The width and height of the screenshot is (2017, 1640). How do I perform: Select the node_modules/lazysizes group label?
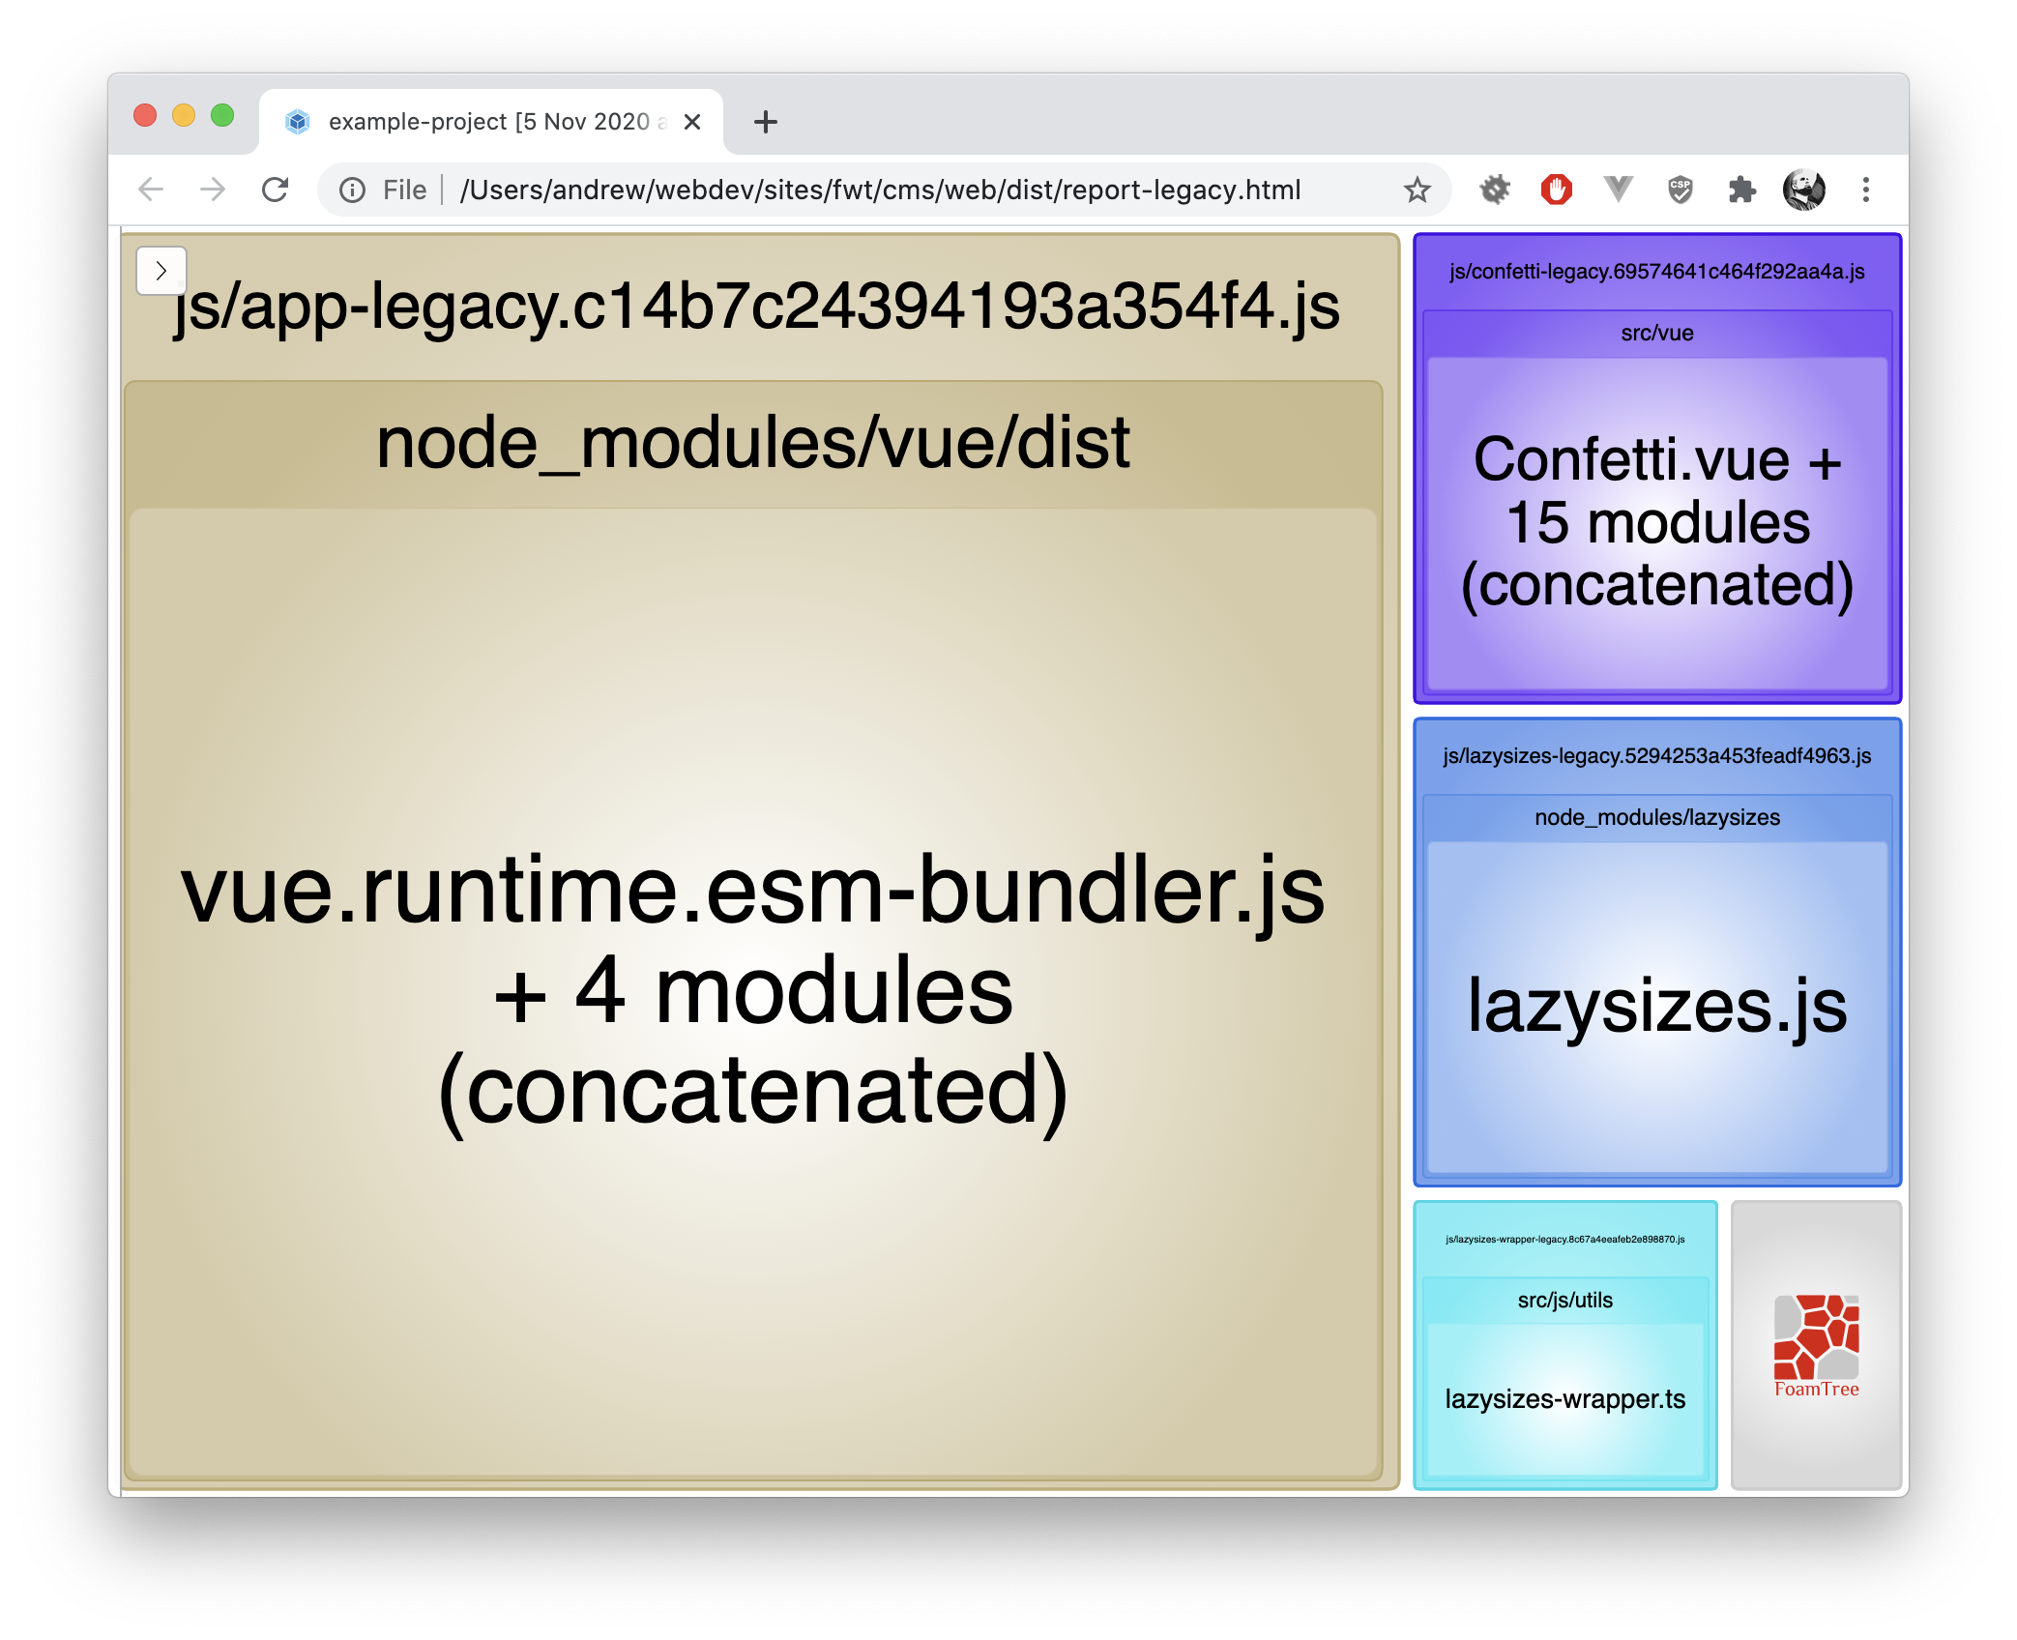coord(1657,818)
